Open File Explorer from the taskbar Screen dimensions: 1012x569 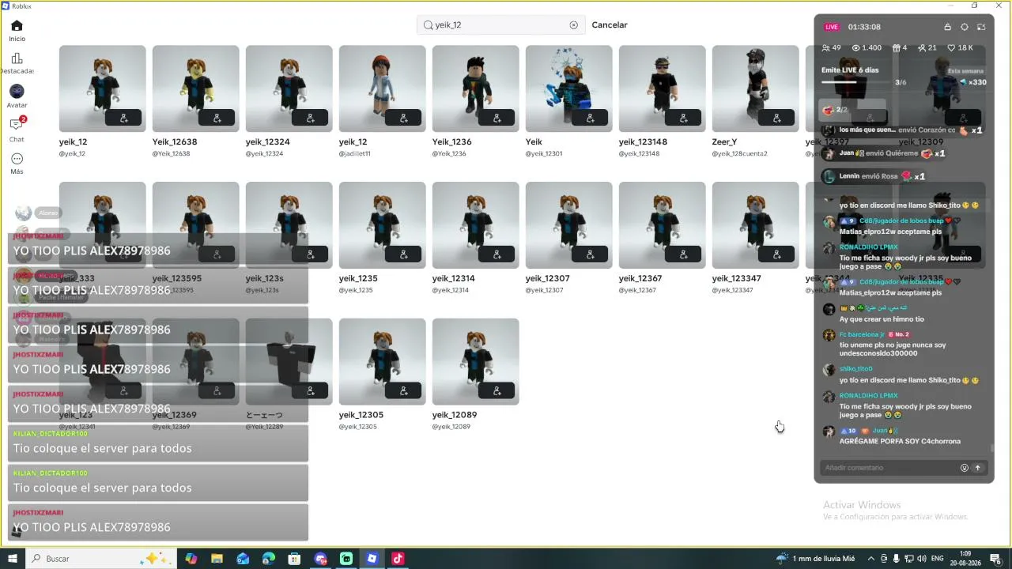(217, 559)
